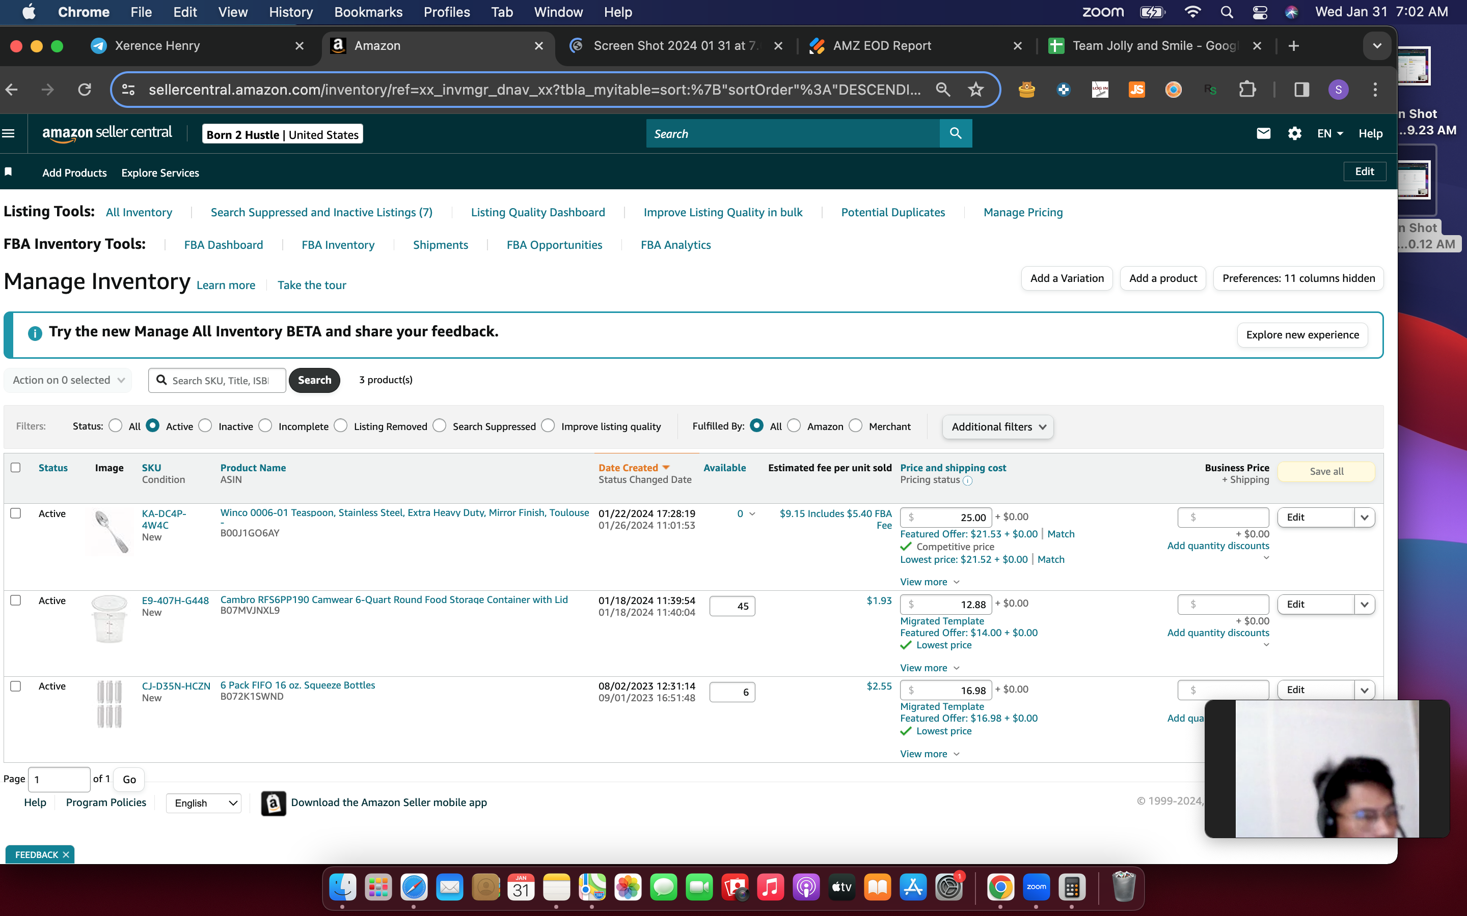Open the FBA Dashboard link
The height and width of the screenshot is (916, 1467).
223,245
